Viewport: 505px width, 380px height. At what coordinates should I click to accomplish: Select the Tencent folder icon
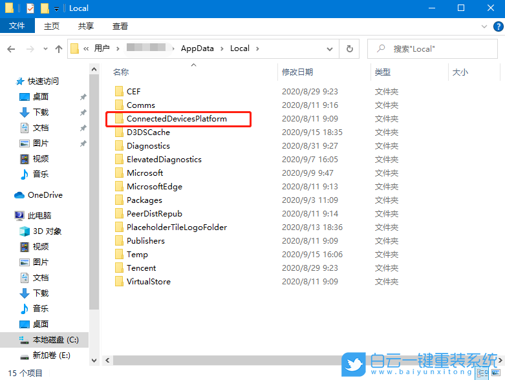119,268
